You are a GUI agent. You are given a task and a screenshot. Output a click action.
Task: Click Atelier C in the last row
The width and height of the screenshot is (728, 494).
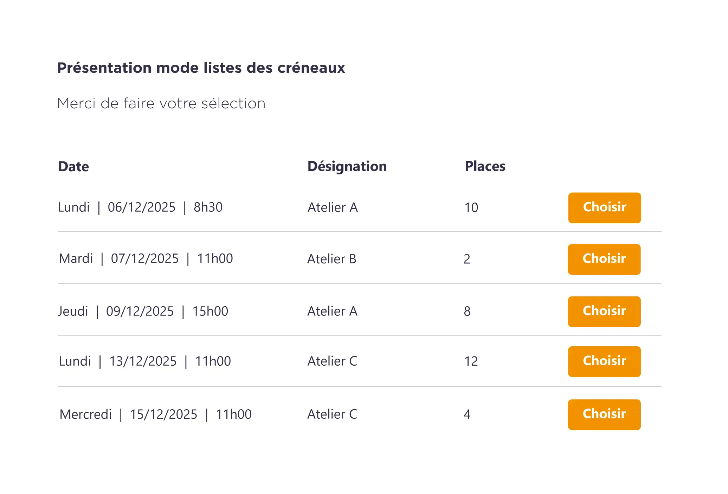(x=332, y=415)
